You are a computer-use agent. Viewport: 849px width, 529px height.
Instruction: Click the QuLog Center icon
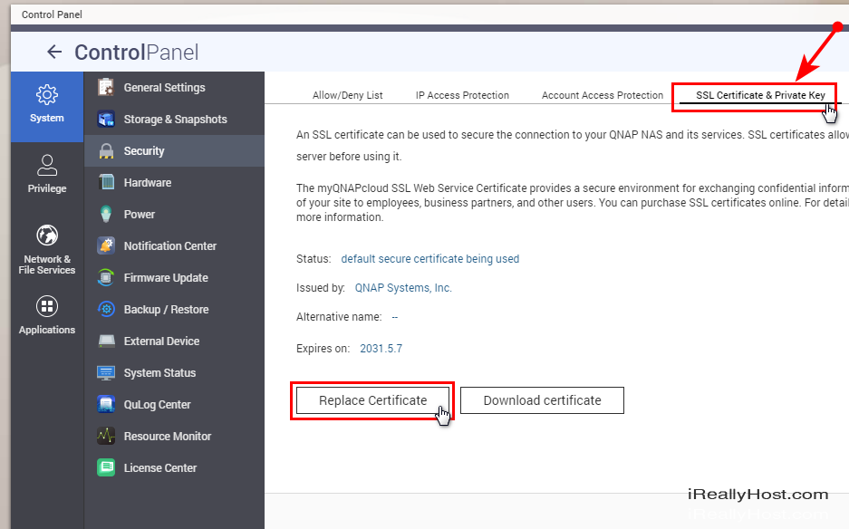tap(106, 405)
